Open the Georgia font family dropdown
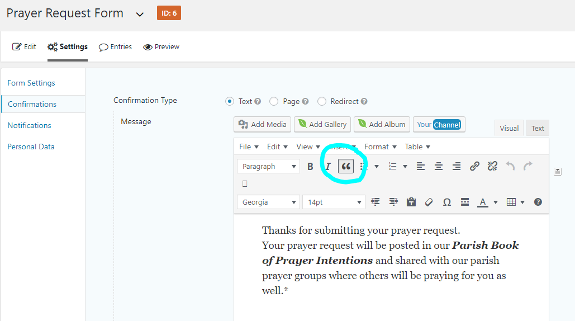The width and height of the screenshot is (575, 321). 268,202
